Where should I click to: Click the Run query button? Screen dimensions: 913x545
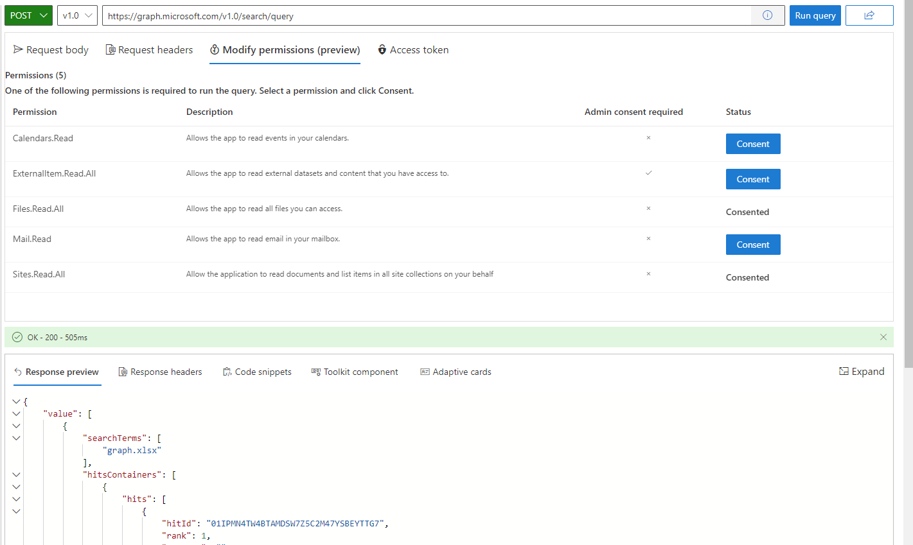(x=815, y=15)
